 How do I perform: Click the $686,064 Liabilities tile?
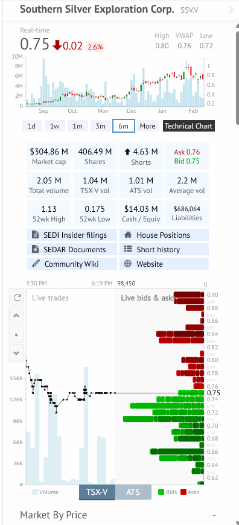[x=187, y=214]
